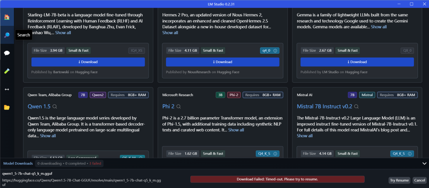Click Requires 8GB+ RAM on Mistral card
Screen dimensions: 429x188
[x=398, y=95]
